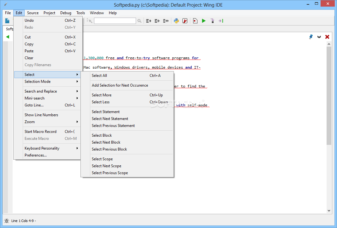Choose Select Less
This screenshot has height=228, width=337.
click(127, 102)
